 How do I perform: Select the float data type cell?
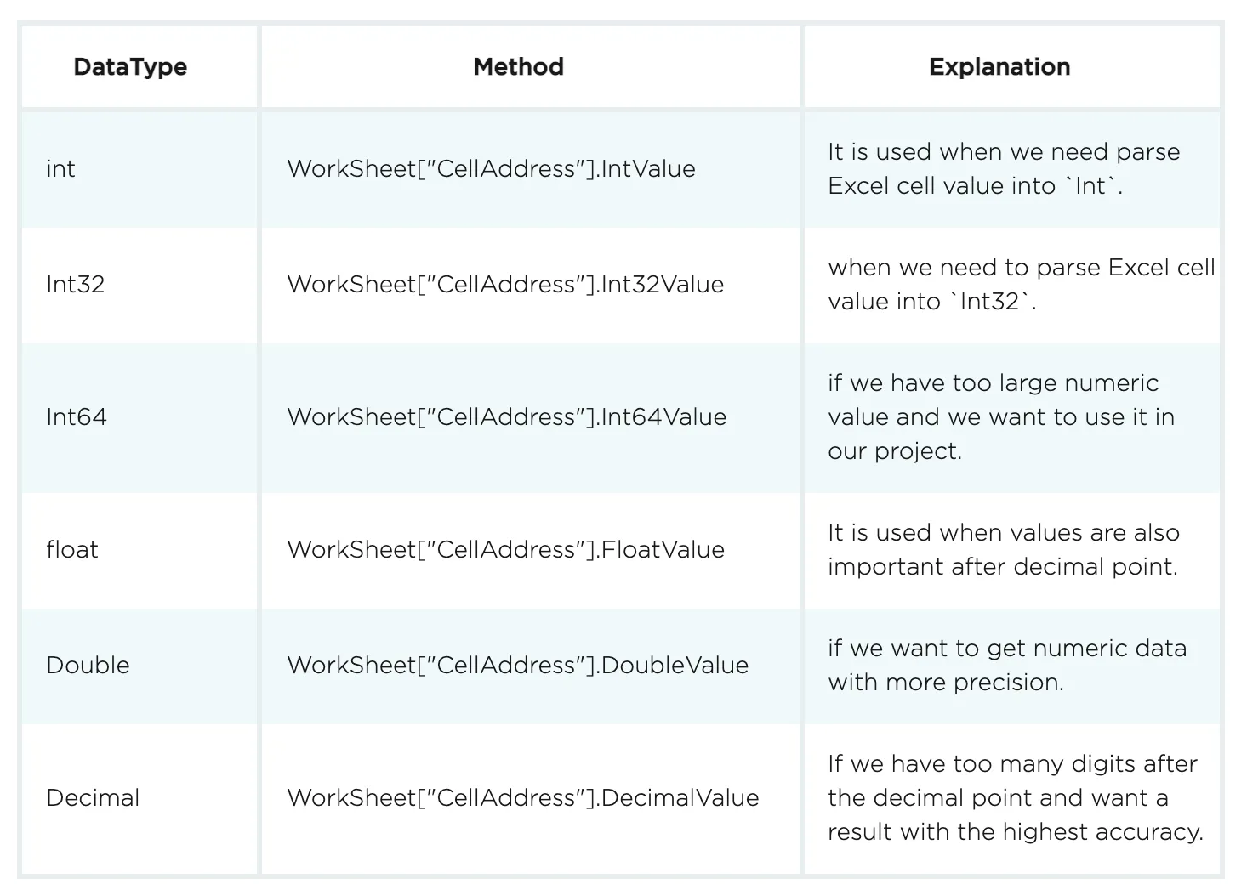click(72, 550)
